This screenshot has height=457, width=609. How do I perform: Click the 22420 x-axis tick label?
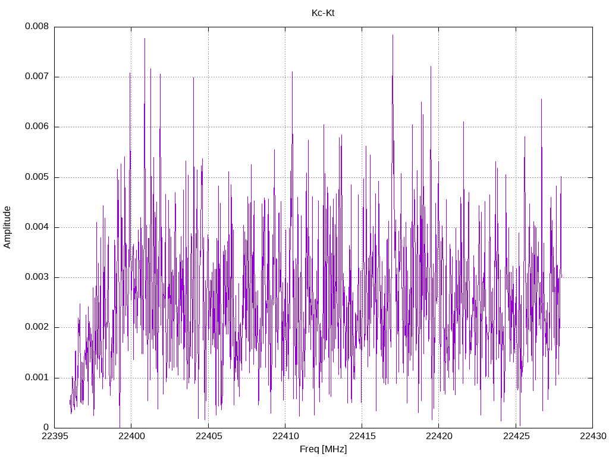[x=440, y=436]
